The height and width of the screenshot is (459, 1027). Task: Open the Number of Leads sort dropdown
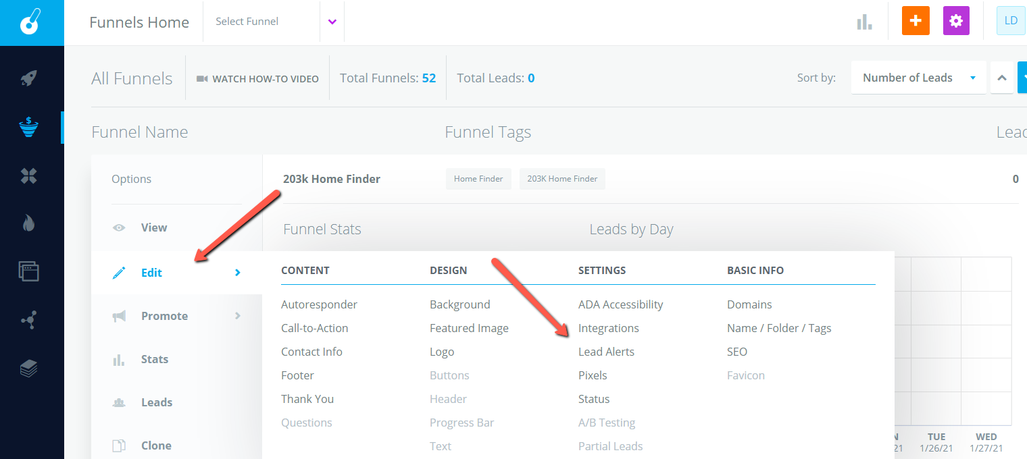918,78
